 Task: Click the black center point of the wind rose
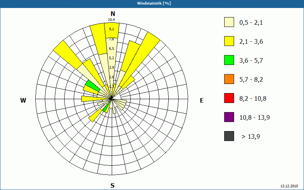(x=111, y=98)
